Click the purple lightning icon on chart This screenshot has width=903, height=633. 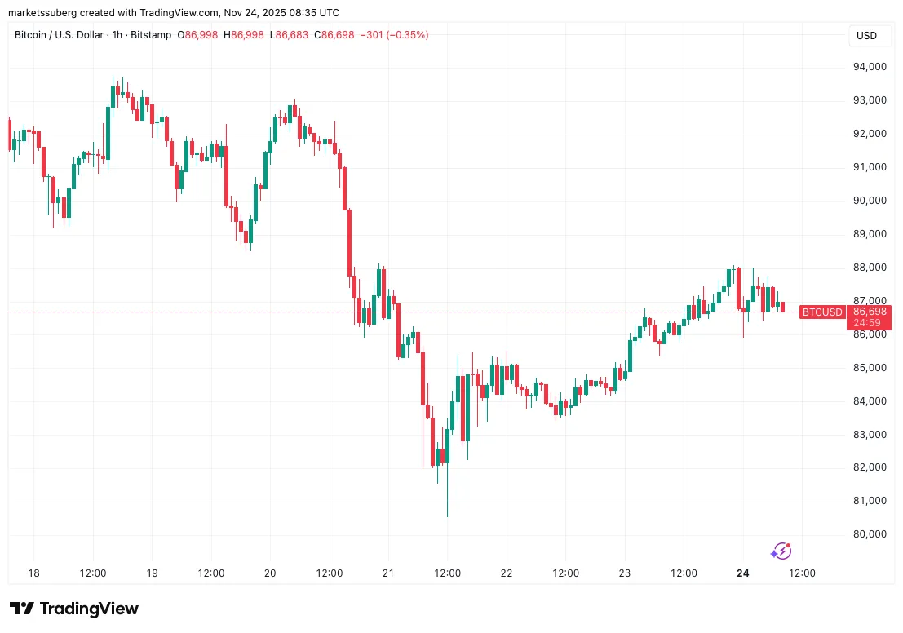[x=781, y=551]
